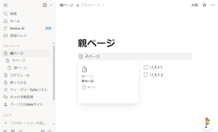Click the パーソナルWebサイト person icon
The height and width of the screenshot is (132, 218).
click(x=5, y=104)
